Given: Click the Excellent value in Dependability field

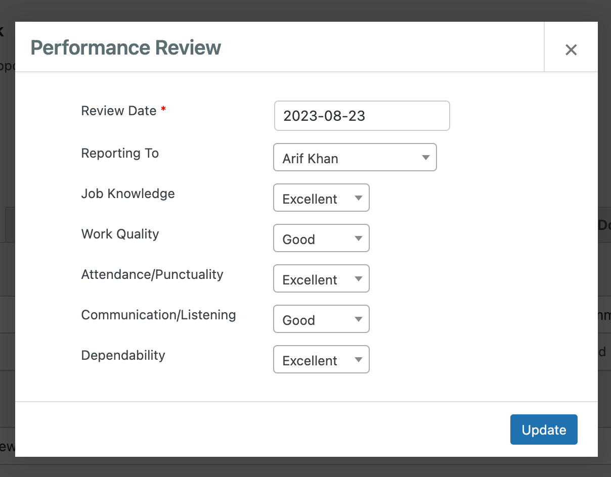Looking at the screenshot, I should click(309, 360).
